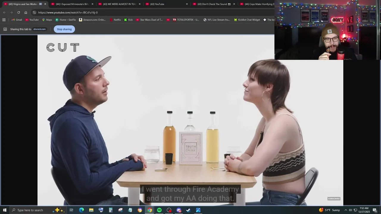Image resolution: width=381 pixels, height=214 pixels.
Task: Switch to 'WE WERE ALMOST IN TEARS' tab
Action: (119, 4)
